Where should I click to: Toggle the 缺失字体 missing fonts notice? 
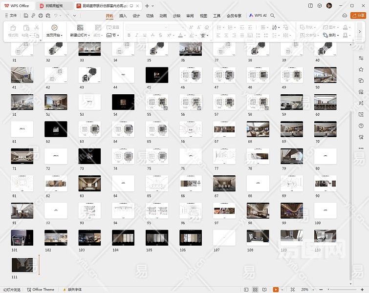[74, 290]
